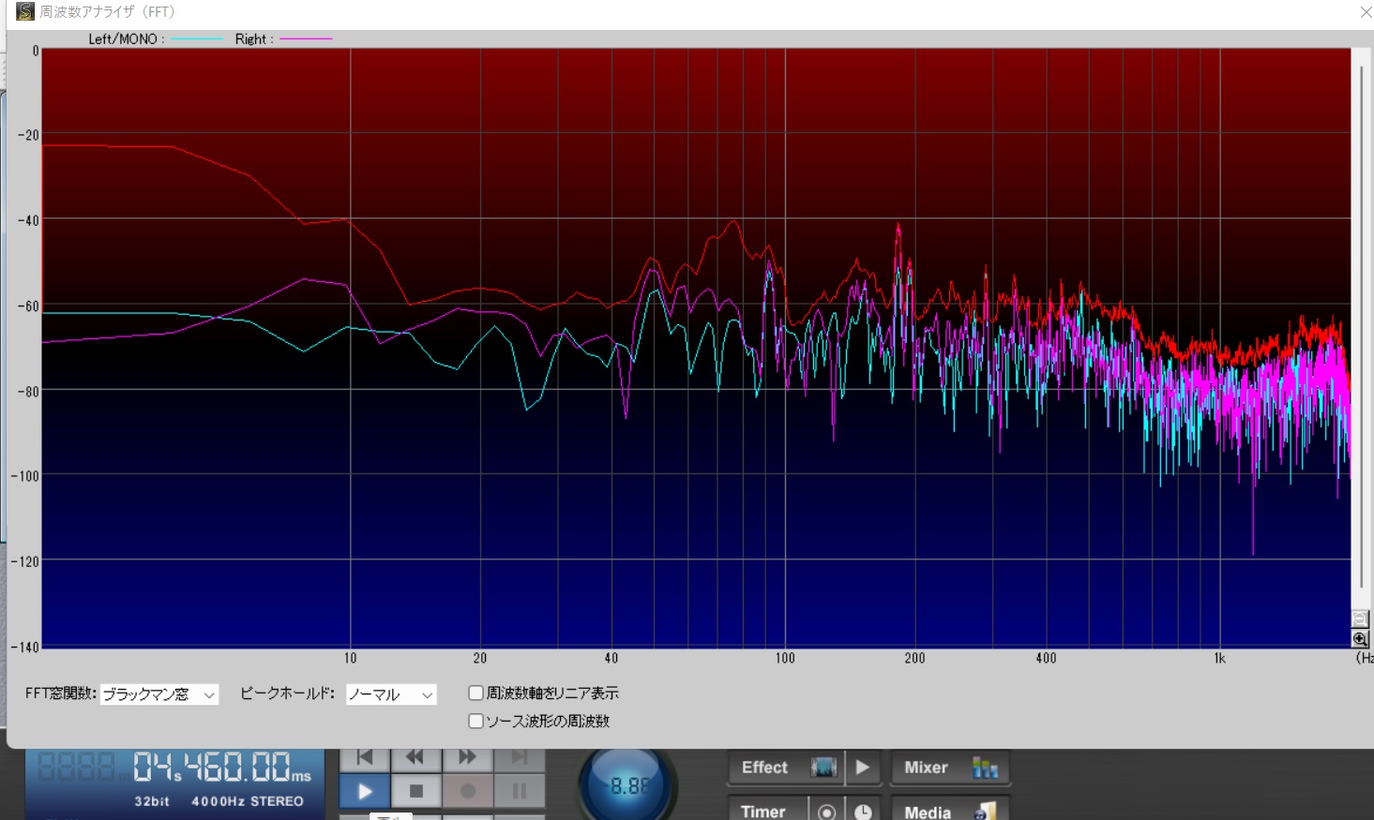Click the Effect preview play arrow
This screenshot has width=1374, height=820.
pyautogui.click(x=863, y=768)
